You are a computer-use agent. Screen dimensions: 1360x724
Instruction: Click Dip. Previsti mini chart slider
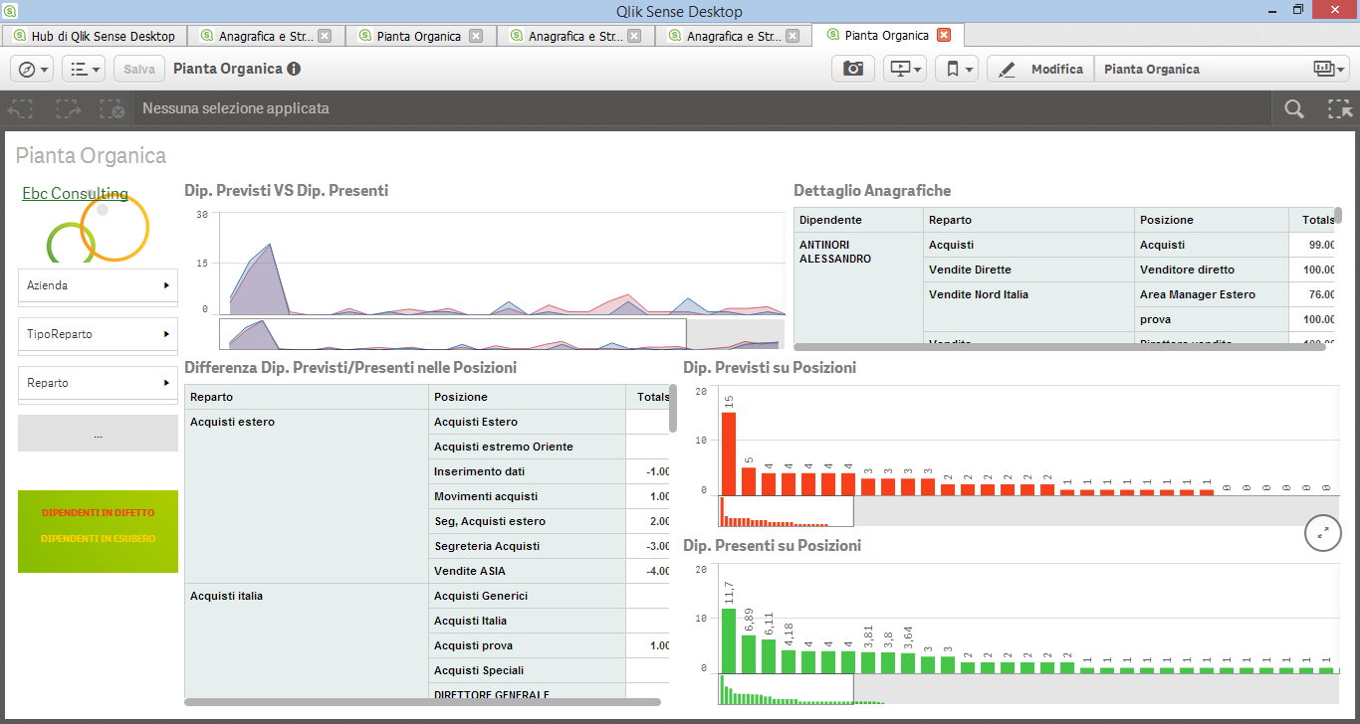787,511
